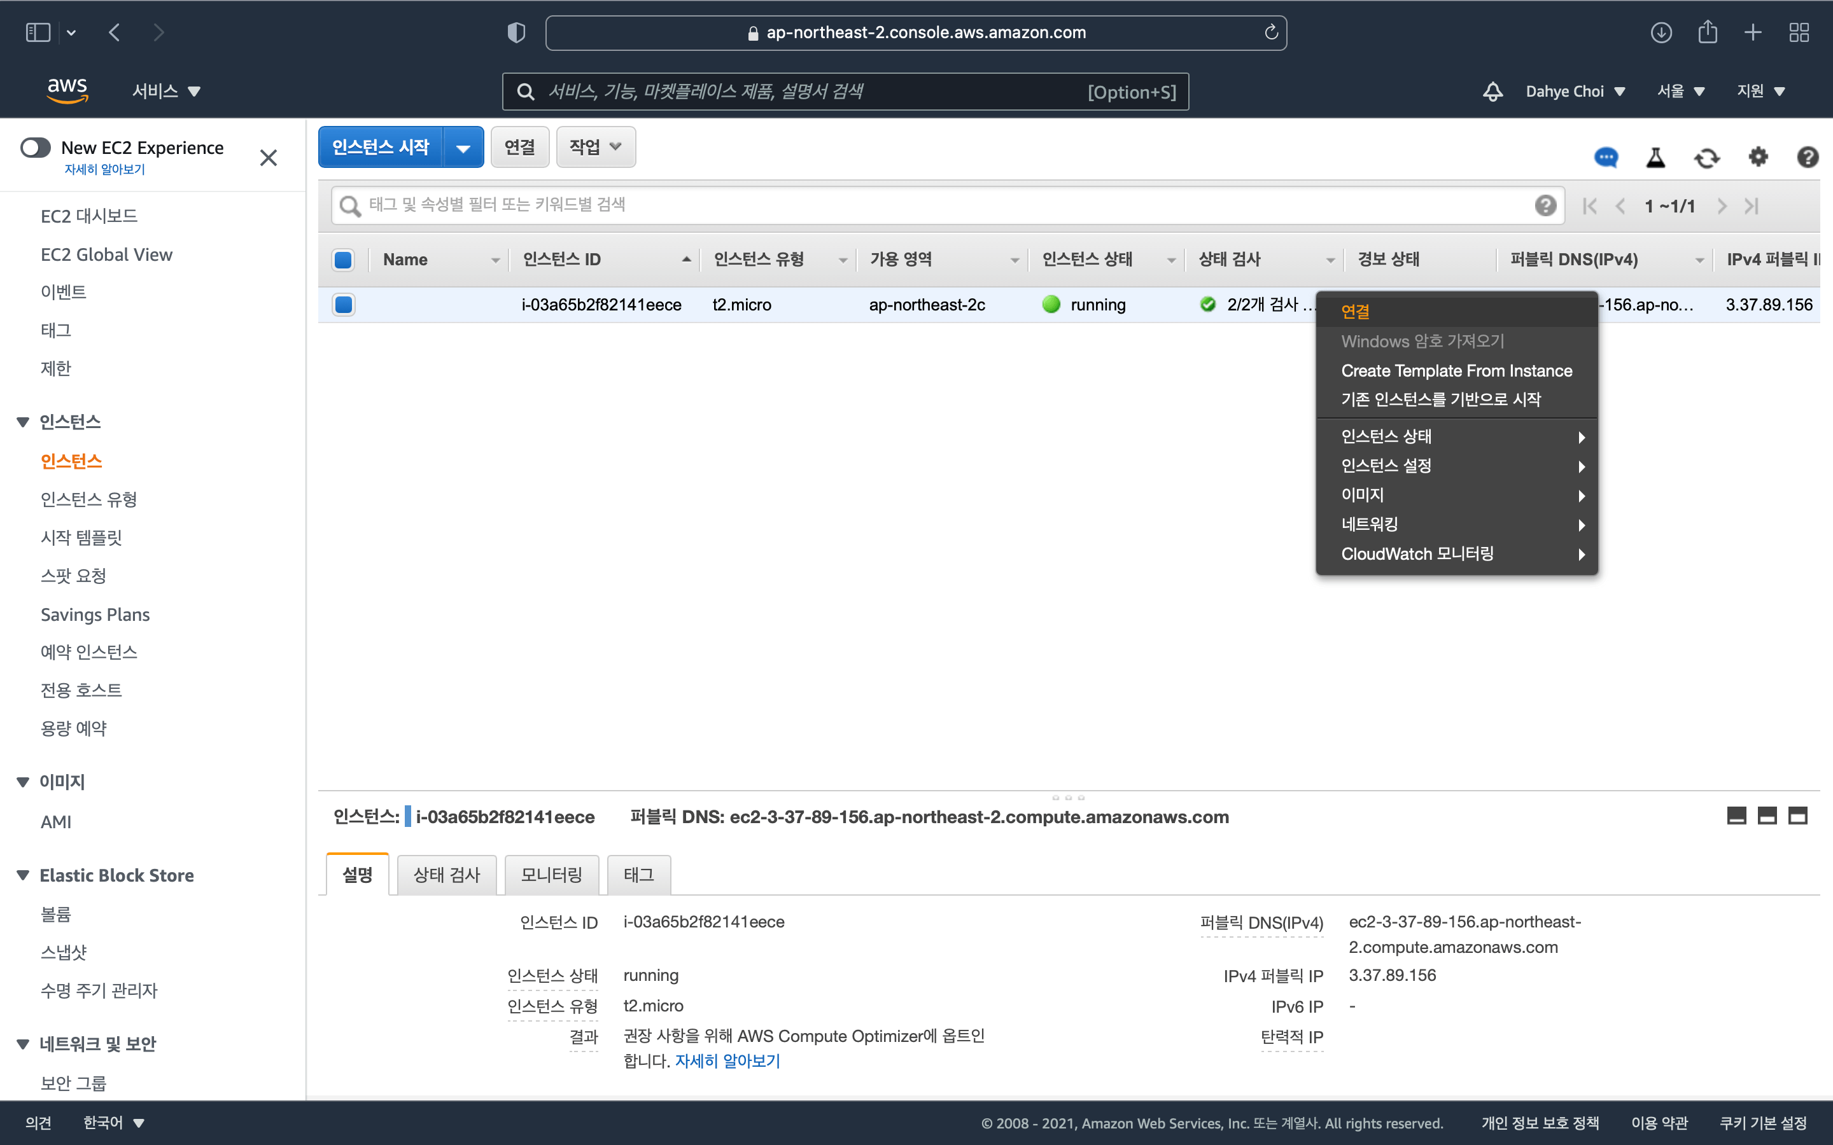Viewport: 1833px width, 1145px height.
Task: Go to first page of results
Action: pyautogui.click(x=1589, y=206)
